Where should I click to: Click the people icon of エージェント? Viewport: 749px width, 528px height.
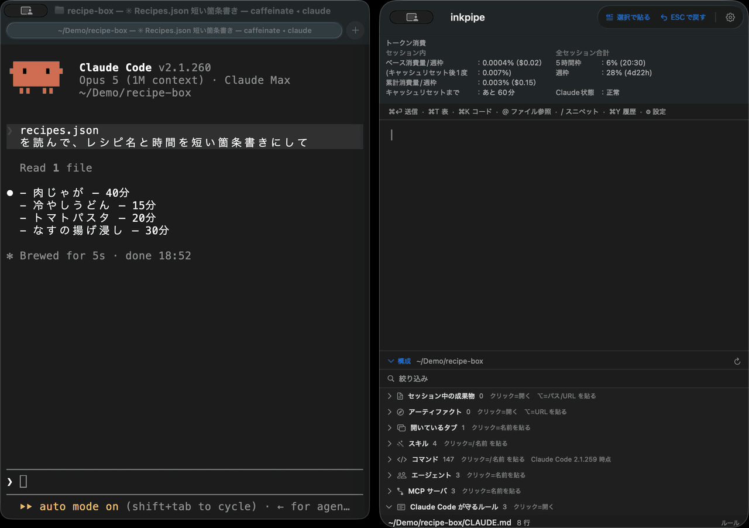402,475
